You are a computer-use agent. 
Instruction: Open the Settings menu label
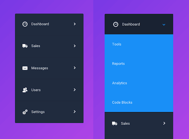click(x=38, y=112)
